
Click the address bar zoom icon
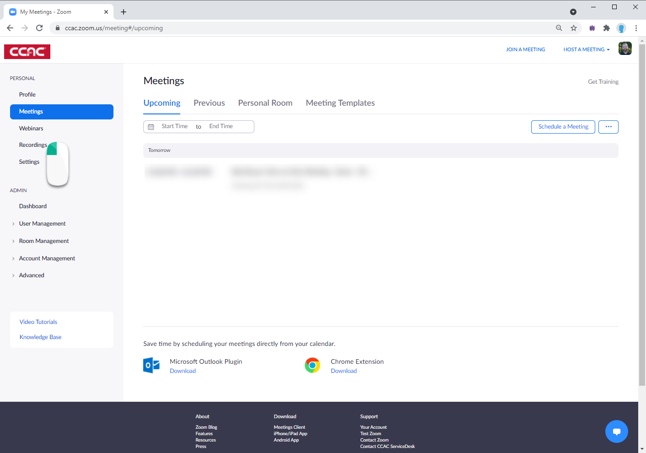click(x=559, y=28)
